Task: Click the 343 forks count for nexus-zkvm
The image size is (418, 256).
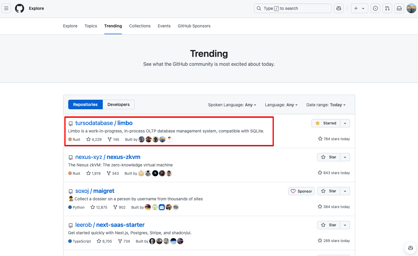Action: pos(116,173)
